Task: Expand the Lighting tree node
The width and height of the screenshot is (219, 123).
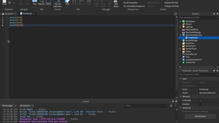Action: click(x=180, y=27)
